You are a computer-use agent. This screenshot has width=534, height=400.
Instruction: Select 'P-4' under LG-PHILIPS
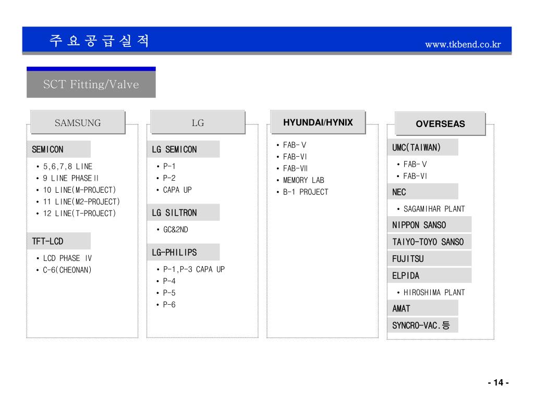pyautogui.click(x=169, y=281)
